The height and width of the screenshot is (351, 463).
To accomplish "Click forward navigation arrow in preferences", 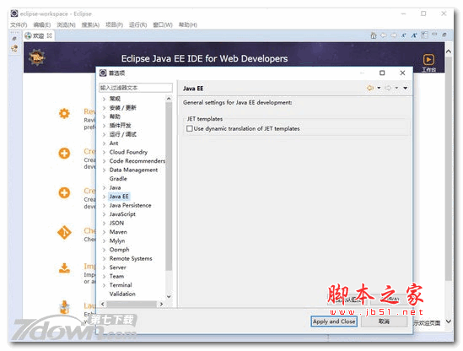I will click(388, 88).
